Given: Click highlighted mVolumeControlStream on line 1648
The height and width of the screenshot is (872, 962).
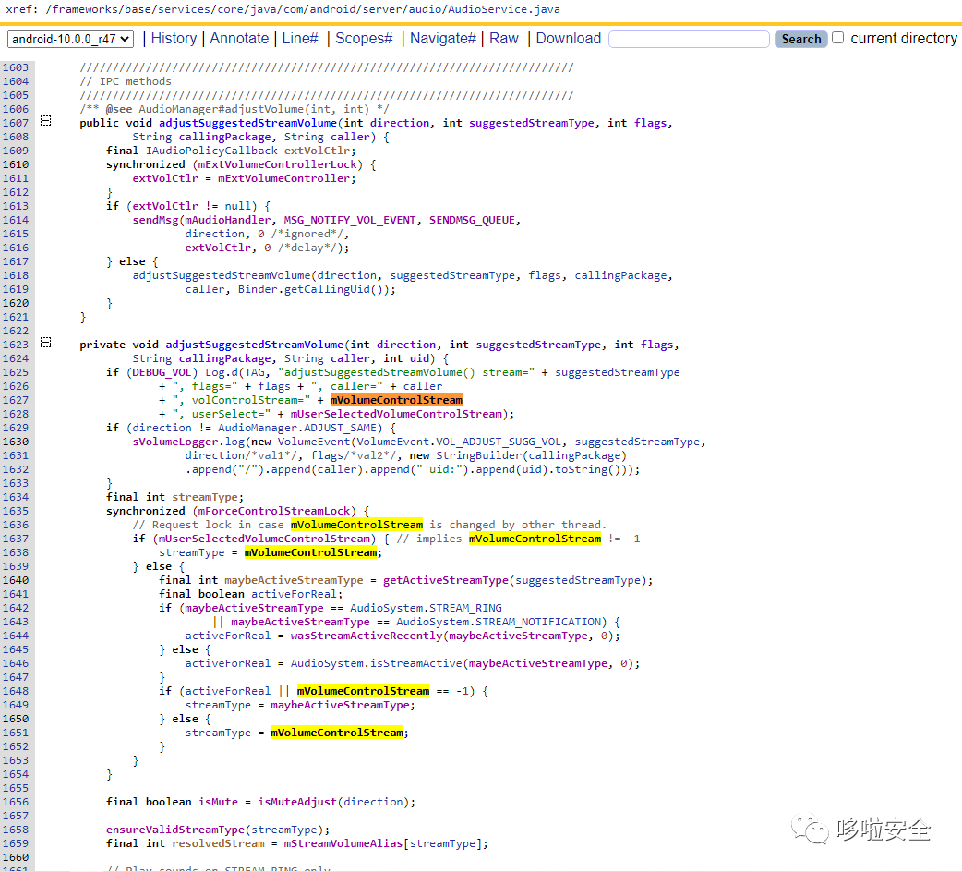Looking at the screenshot, I should point(363,692).
